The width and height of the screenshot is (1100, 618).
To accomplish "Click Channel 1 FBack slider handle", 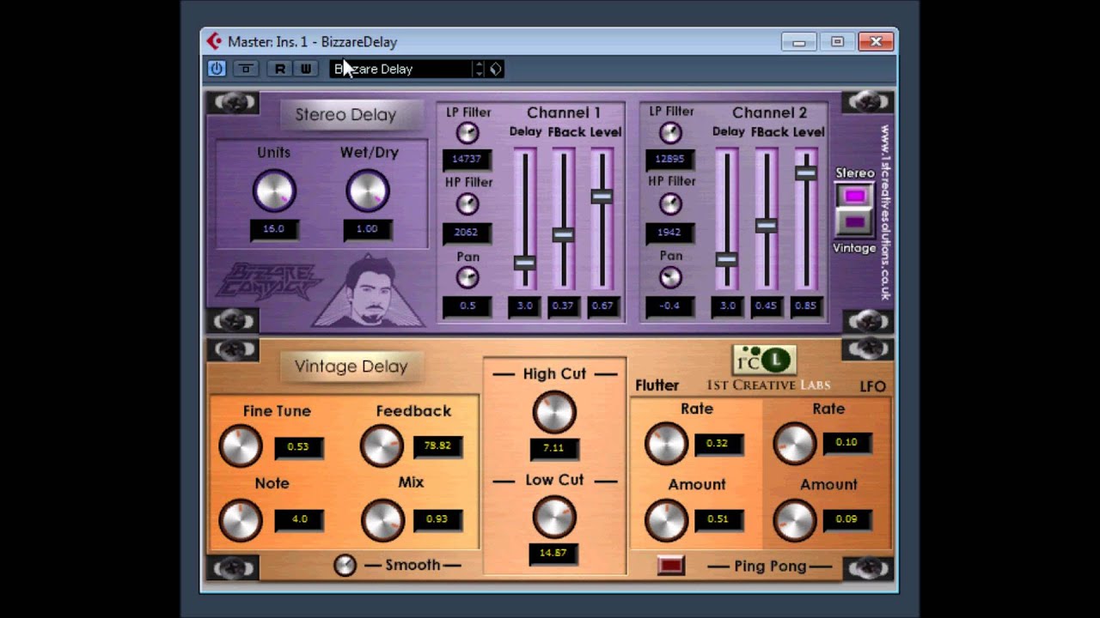I will tap(563, 234).
